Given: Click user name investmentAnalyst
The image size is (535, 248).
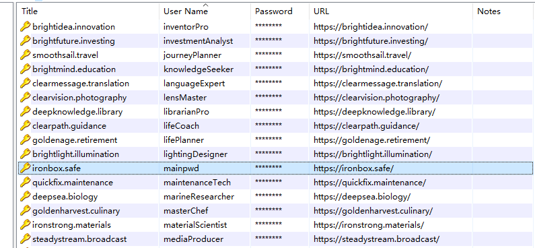Looking at the screenshot, I should [x=199, y=41].
